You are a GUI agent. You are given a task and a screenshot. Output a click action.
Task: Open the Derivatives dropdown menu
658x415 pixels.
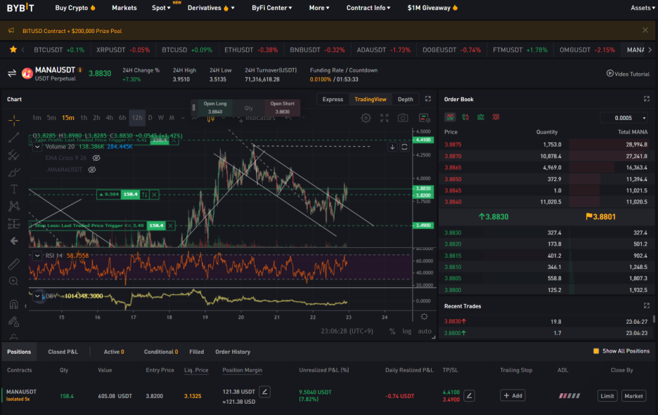[x=211, y=8]
